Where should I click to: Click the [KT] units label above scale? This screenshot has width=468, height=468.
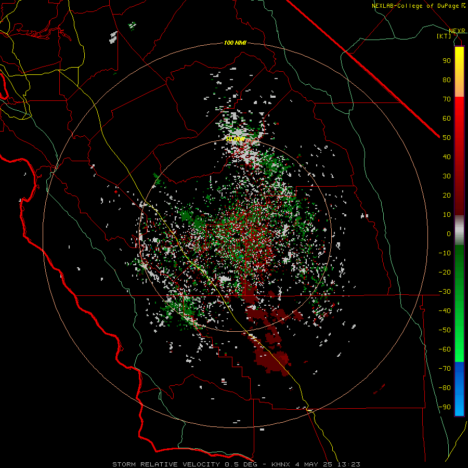tap(444, 36)
